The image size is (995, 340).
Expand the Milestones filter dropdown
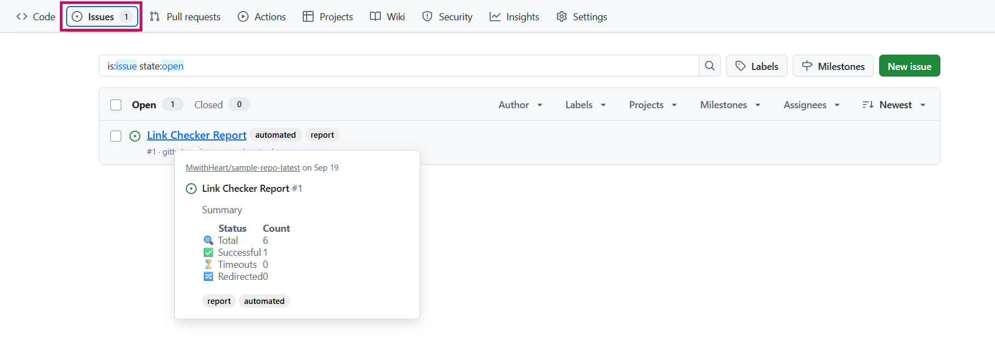click(x=730, y=105)
